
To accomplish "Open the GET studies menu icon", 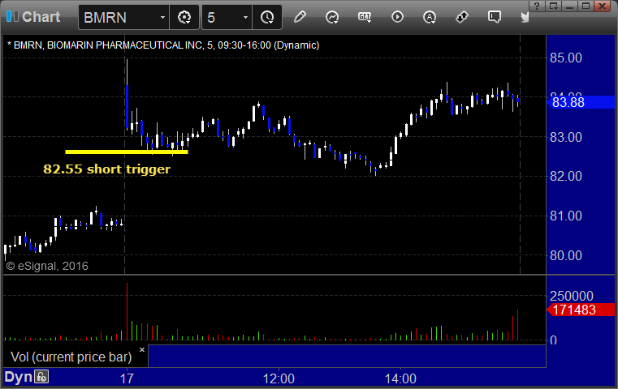I will coord(365,17).
